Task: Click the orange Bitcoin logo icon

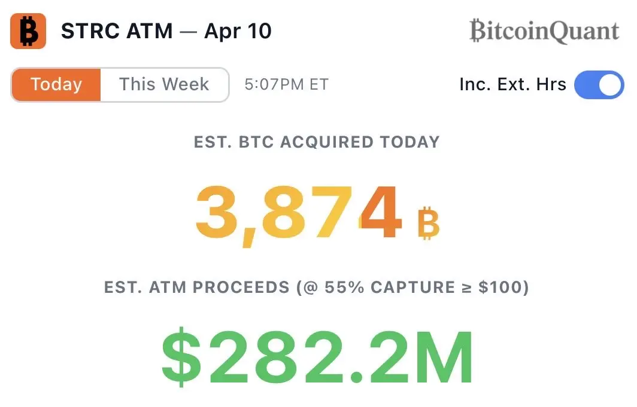Action: [x=28, y=31]
